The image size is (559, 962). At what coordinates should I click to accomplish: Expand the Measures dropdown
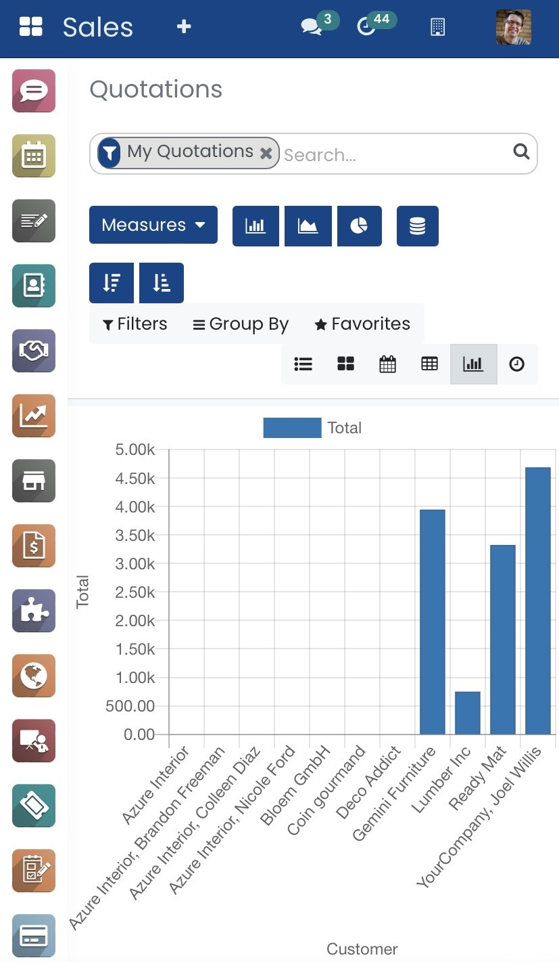[x=153, y=225]
